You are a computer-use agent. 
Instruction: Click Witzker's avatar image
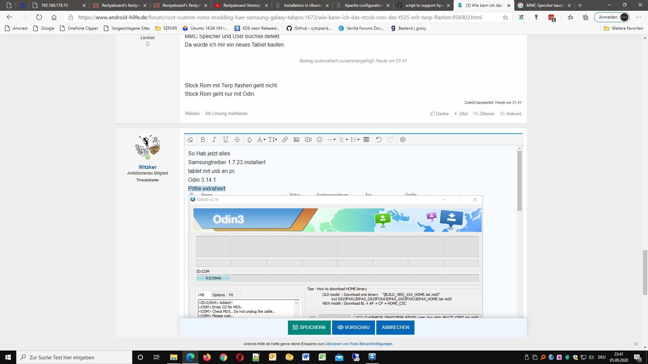[147, 147]
